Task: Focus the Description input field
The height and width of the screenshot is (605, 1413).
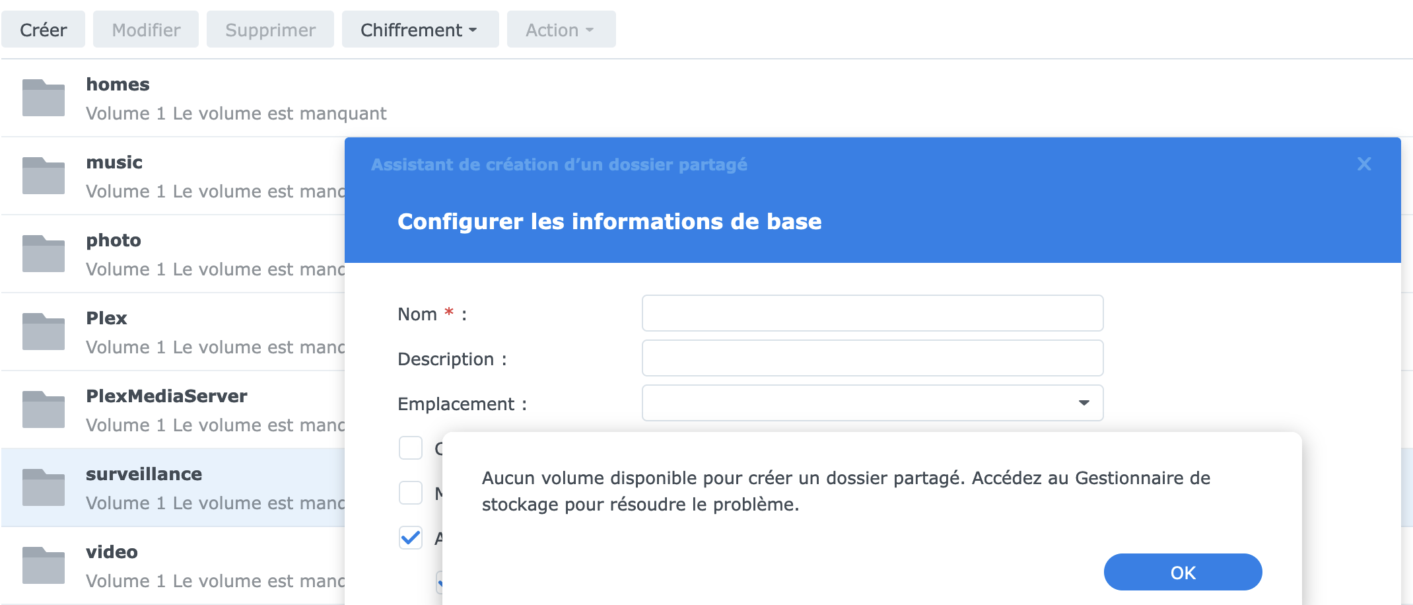Action: tap(872, 358)
